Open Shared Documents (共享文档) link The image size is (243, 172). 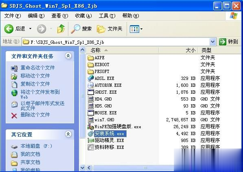30,162
